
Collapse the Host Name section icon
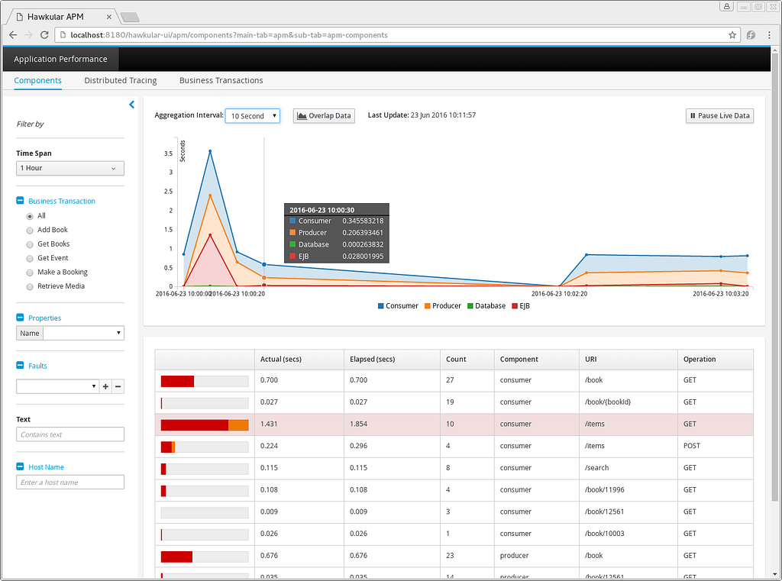coord(20,466)
